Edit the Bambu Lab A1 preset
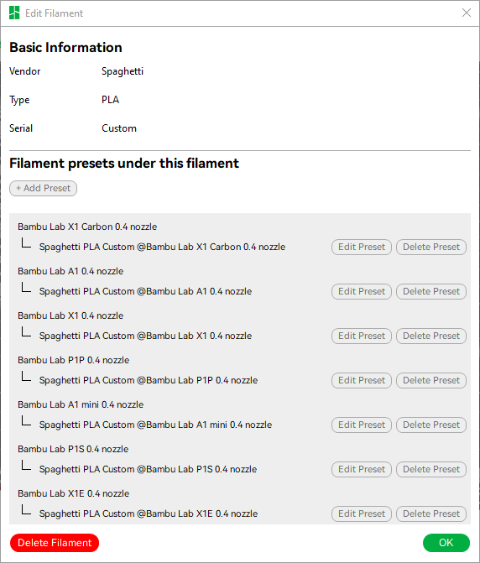480x563 pixels. 362,291
